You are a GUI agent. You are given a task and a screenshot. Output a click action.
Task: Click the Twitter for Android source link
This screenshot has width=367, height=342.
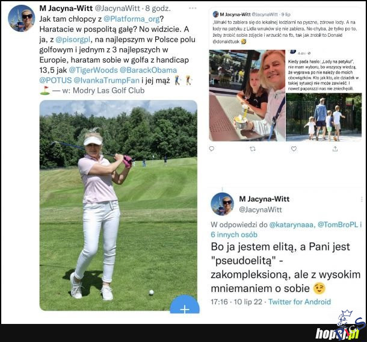300,302
